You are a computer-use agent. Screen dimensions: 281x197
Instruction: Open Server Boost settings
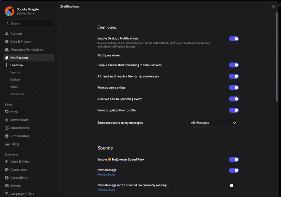(x=29, y=120)
